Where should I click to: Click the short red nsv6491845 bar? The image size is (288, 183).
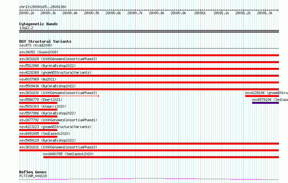point(38,137)
